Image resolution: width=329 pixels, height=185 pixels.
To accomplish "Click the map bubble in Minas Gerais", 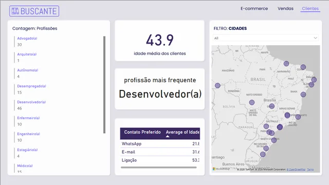I will click(x=287, y=115).
